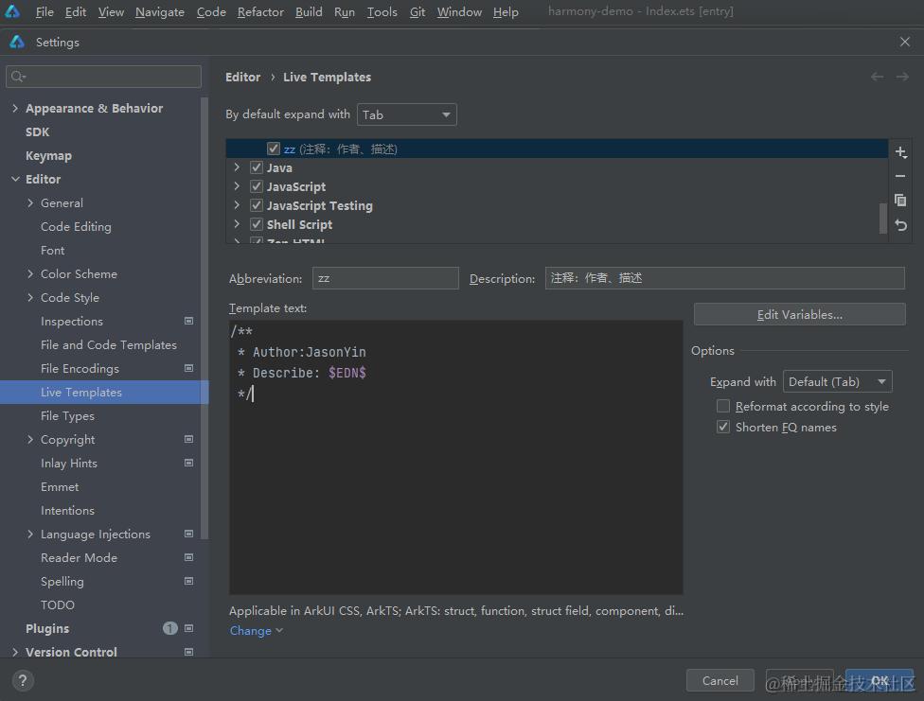The width and height of the screenshot is (924, 701).
Task: Focus the settings search box
Action: (x=103, y=77)
